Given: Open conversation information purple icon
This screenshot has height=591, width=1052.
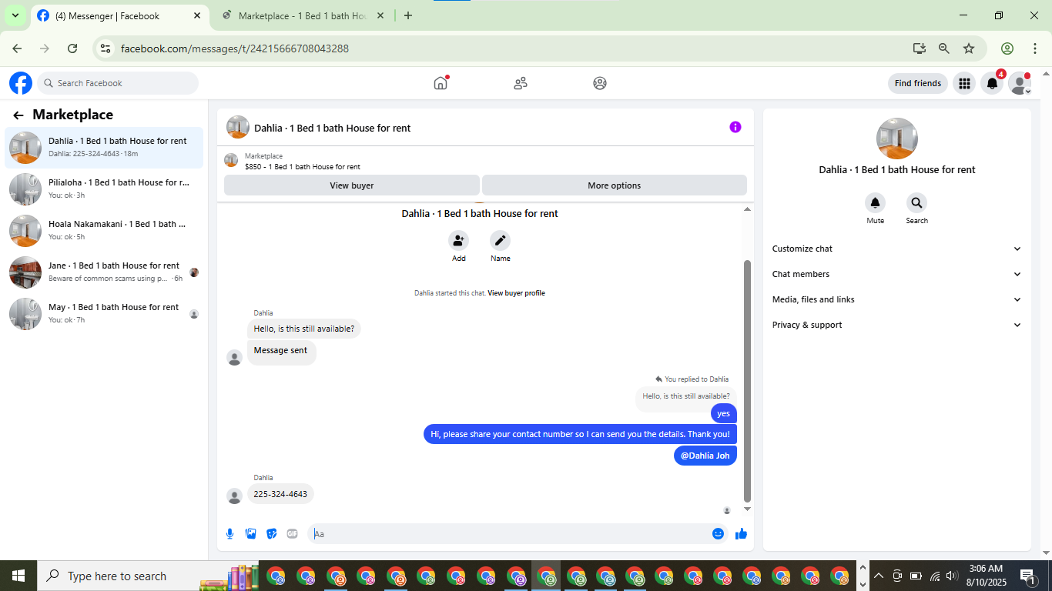Looking at the screenshot, I should 735,127.
